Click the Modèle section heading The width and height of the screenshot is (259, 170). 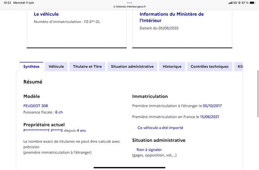click(x=31, y=96)
